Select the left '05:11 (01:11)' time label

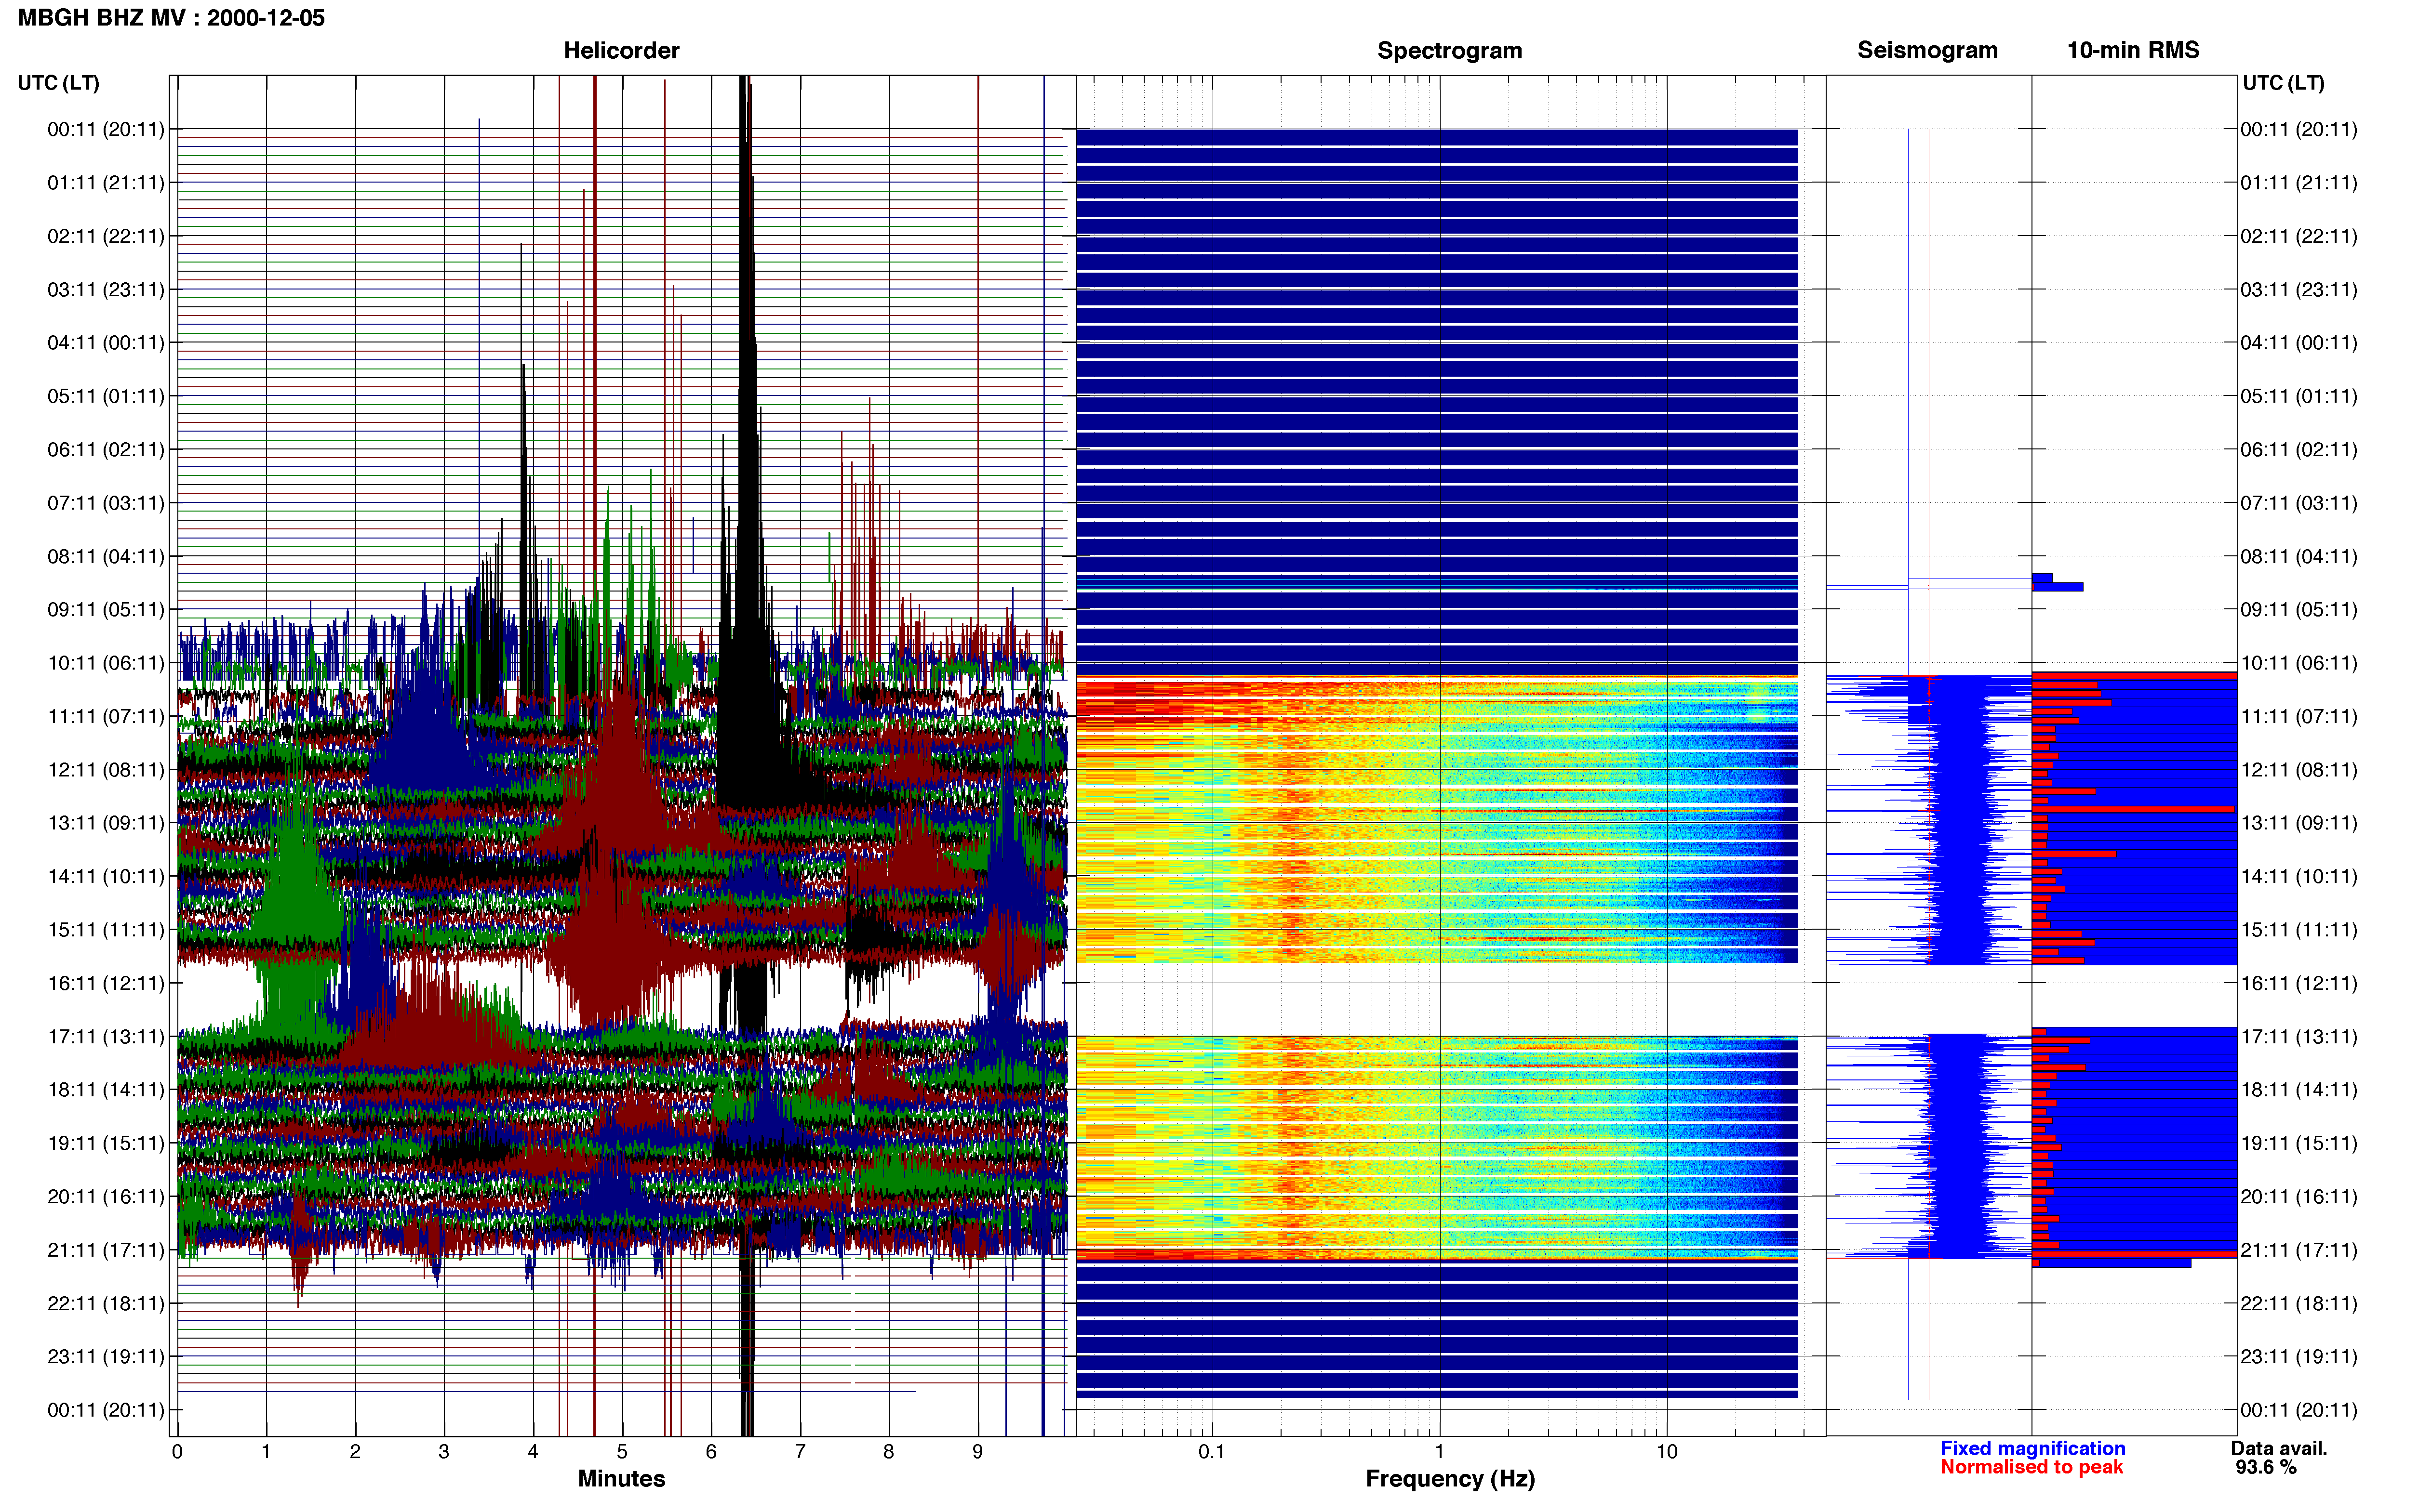coord(106,396)
